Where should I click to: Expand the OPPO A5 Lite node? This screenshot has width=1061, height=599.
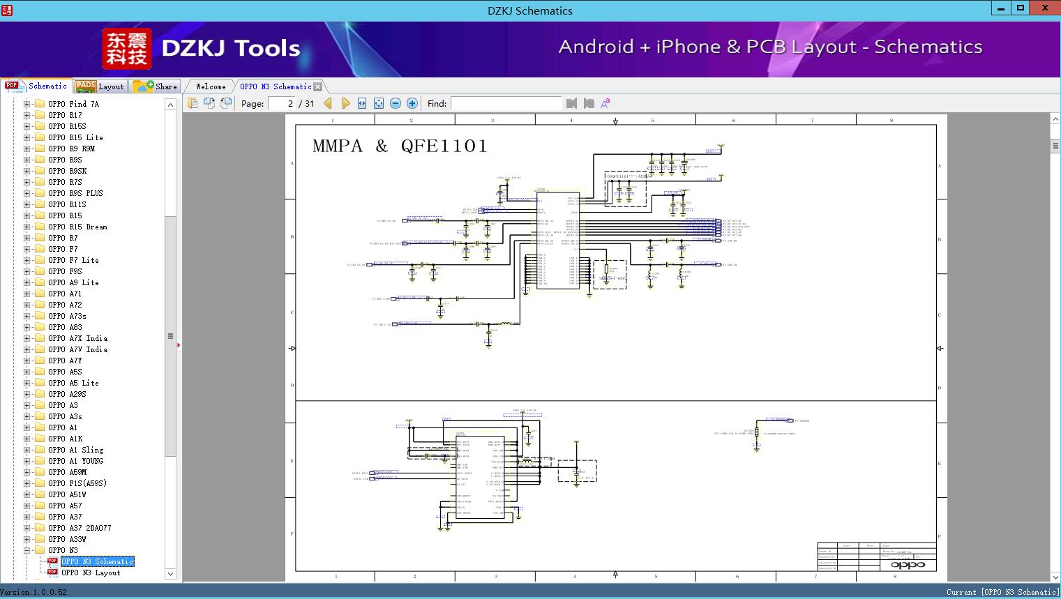pyautogui.click(x=27, y=383)
